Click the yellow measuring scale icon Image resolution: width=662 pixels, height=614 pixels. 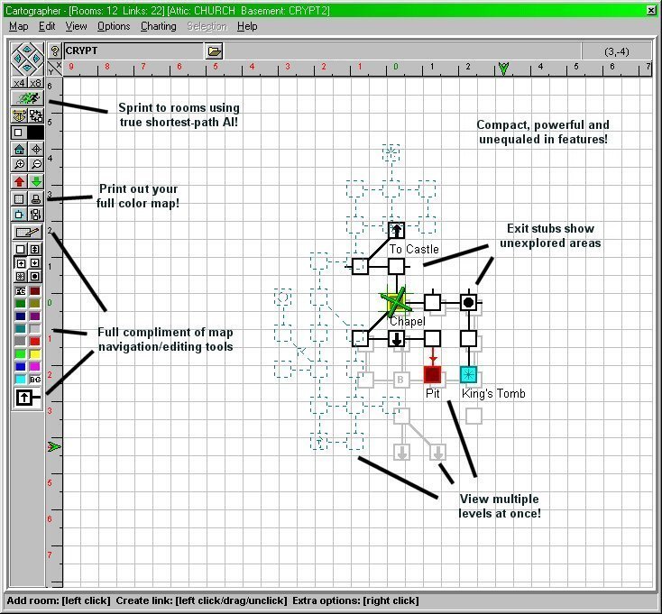pyautogui.click(x=19, y=115)
